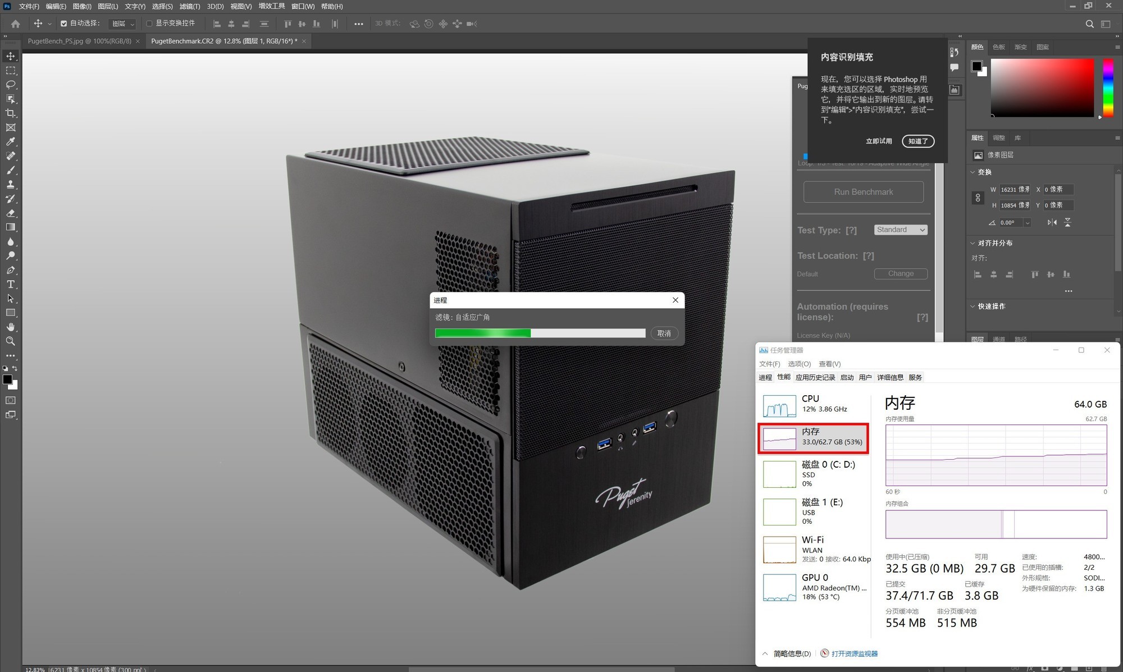Click the search magnifier icon in options bar

pyautogui.click(x=1089, y=24)
